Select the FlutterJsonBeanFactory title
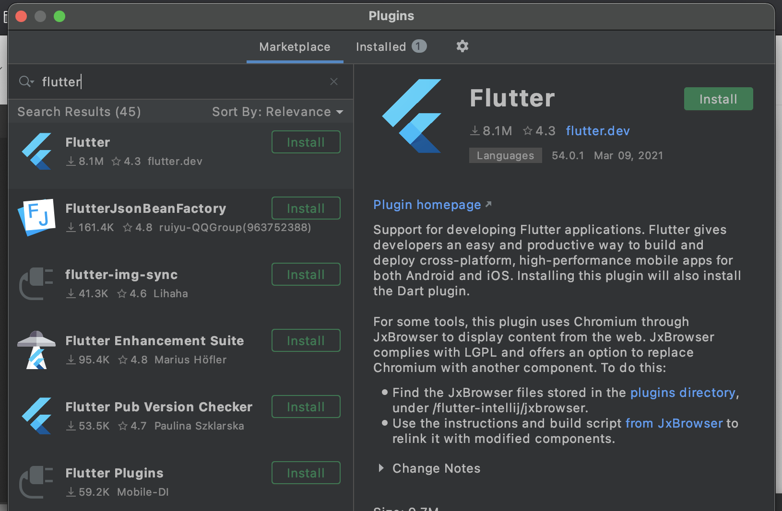The width and height of the screenshot is (782, 511). click(146, 209)
